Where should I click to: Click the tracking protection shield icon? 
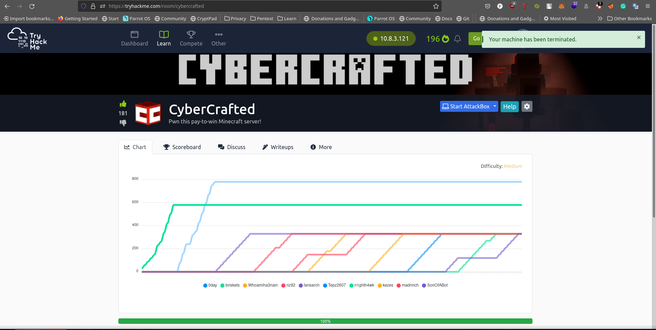[x=83, y=6]
